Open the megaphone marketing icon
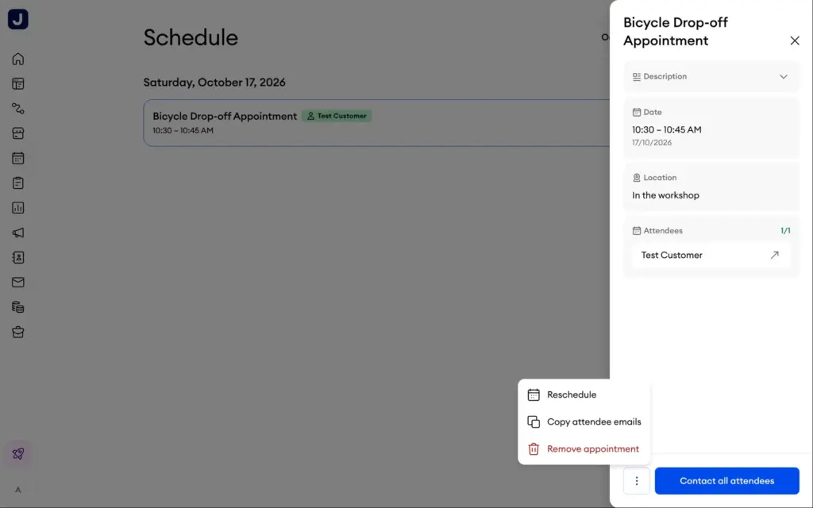Screen dimensions: 813x508 point(18,233)
